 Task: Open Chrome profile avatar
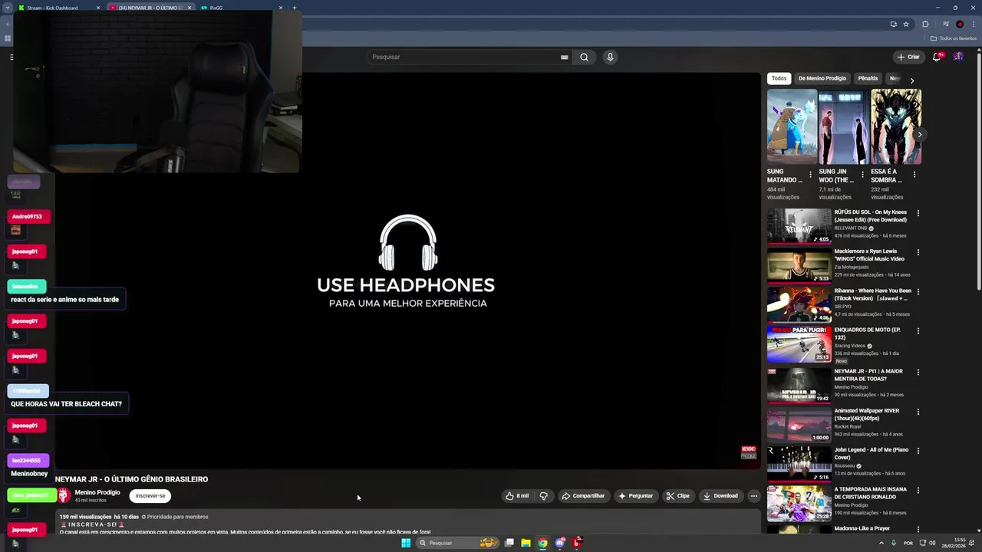coord(960,24)
